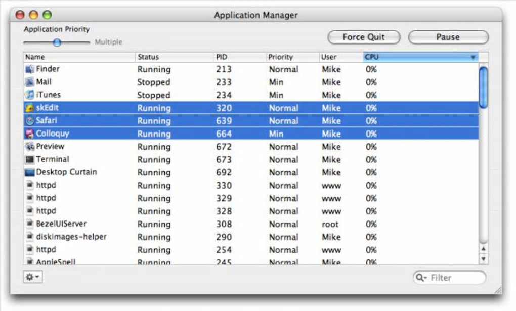Click PID 692 of Desktop Curtain
The image size is (516, 311).
point(224,172)
